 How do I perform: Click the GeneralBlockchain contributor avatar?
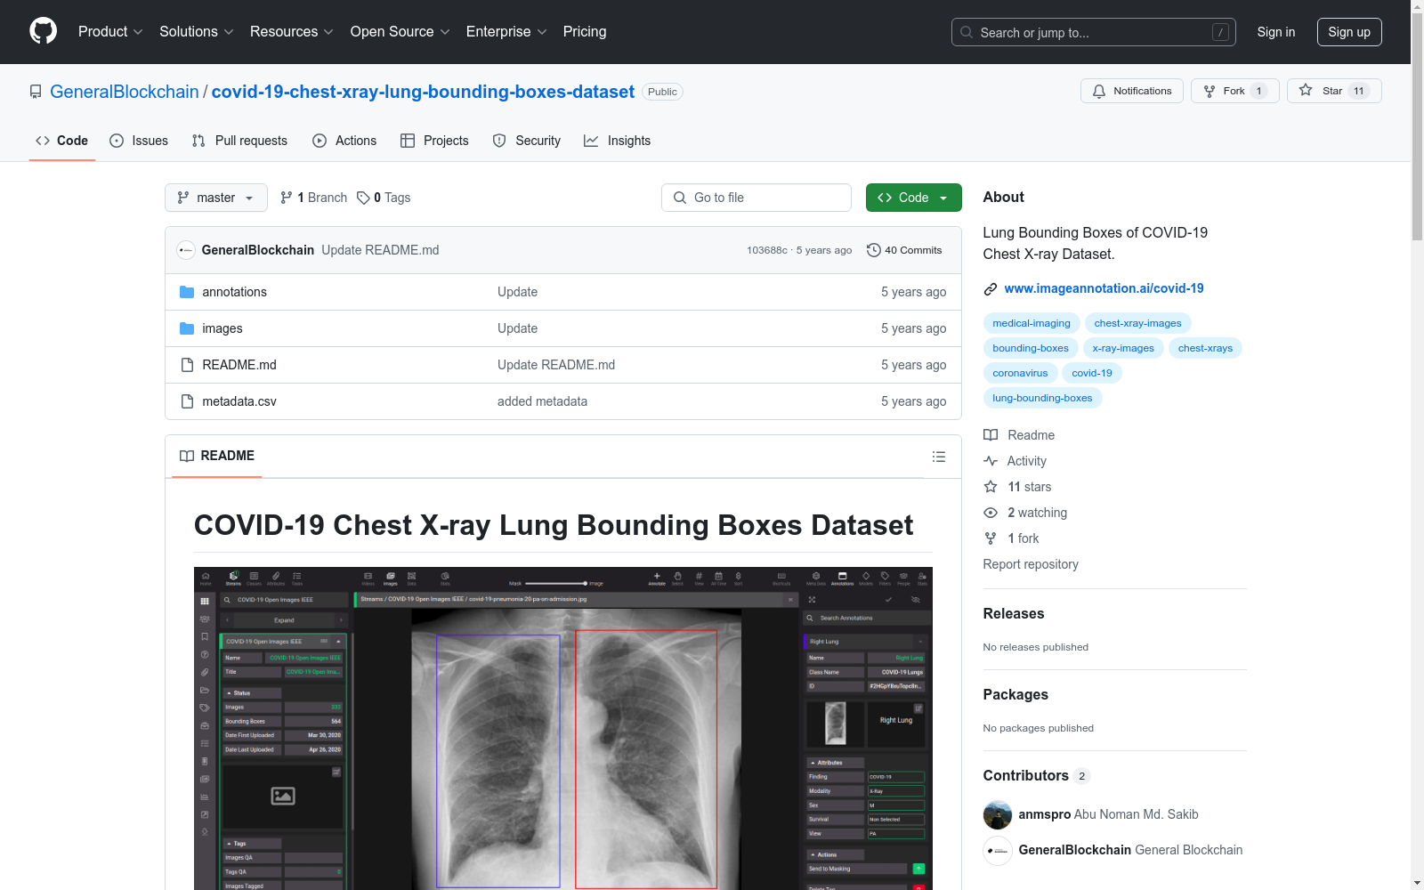point(998,850)
